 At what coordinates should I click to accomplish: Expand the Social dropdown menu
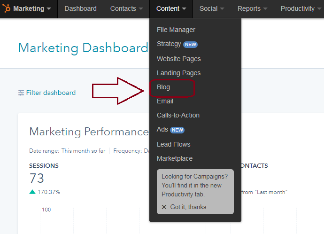[212, 8]
